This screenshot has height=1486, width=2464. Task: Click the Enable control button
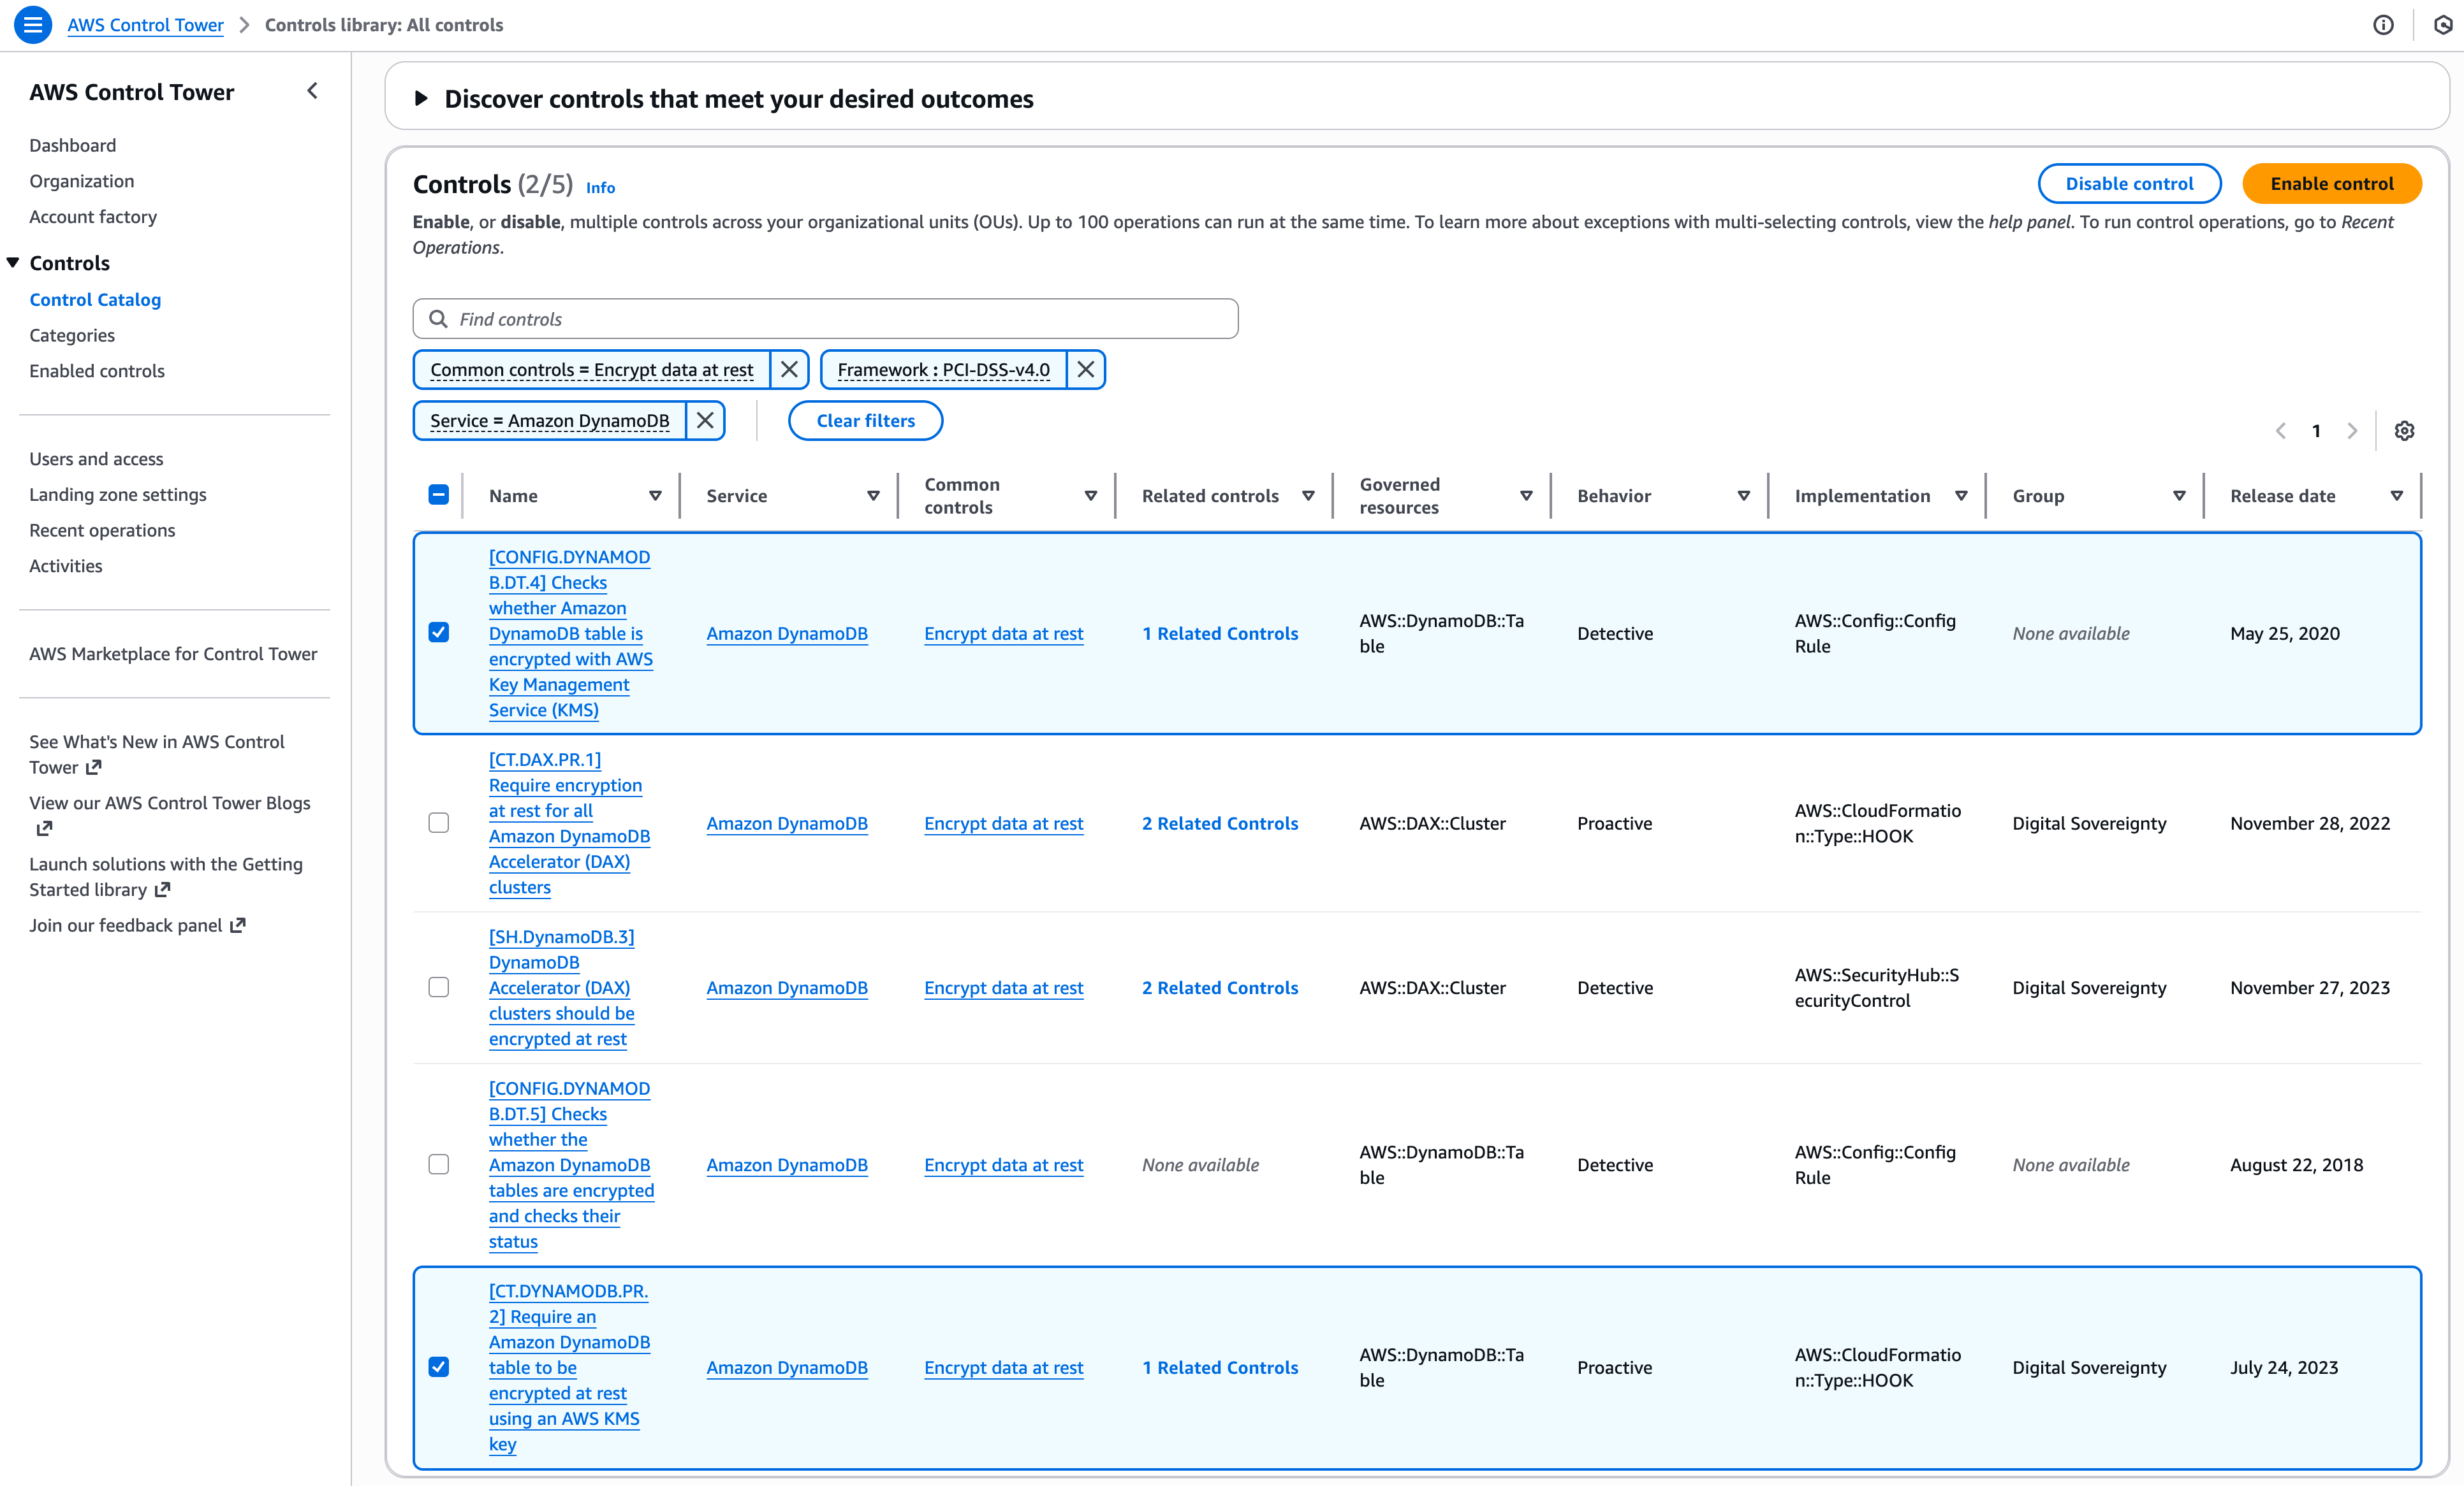coord(2331,184)
